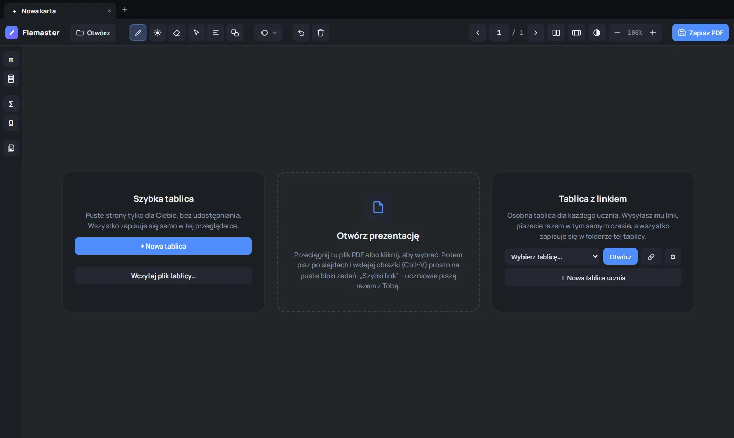Viewport: 734px width, 438px height.
Task: Open the documents pages sidebar icon
Action: click(11, 148)
